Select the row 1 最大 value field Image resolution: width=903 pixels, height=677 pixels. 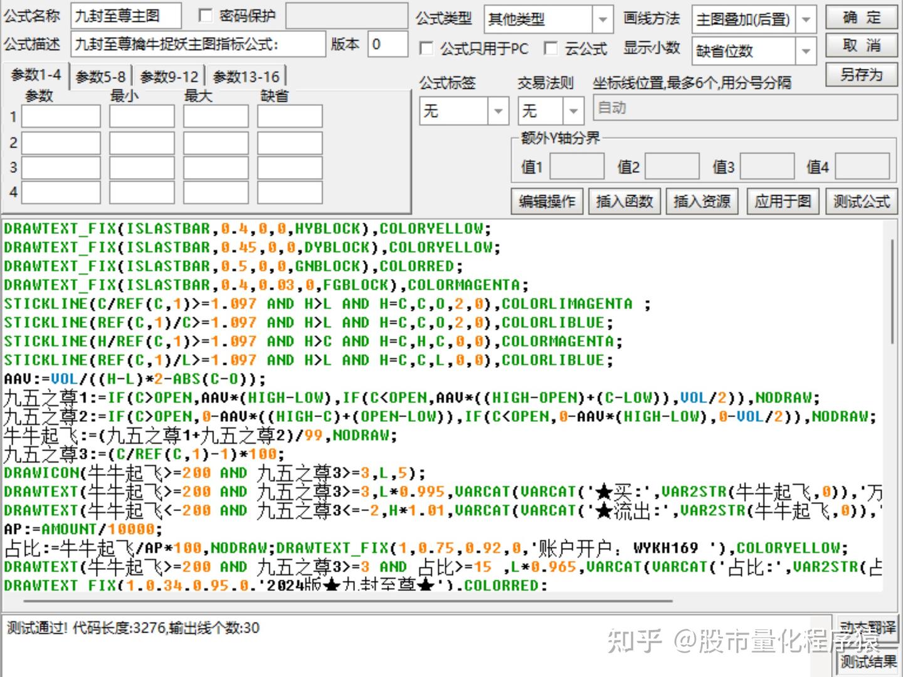click(216, 117)
